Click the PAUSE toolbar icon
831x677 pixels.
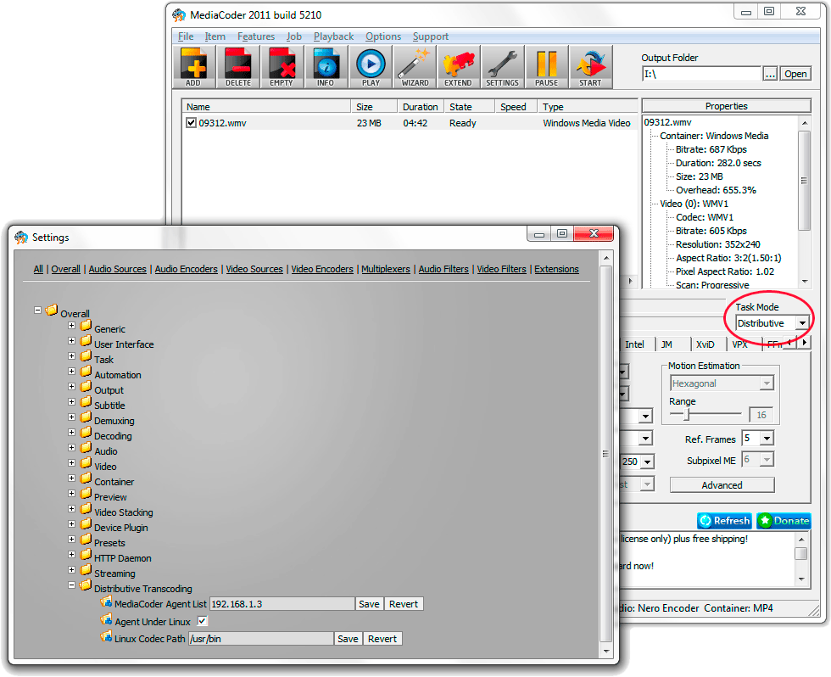click(x=546, y=66)
